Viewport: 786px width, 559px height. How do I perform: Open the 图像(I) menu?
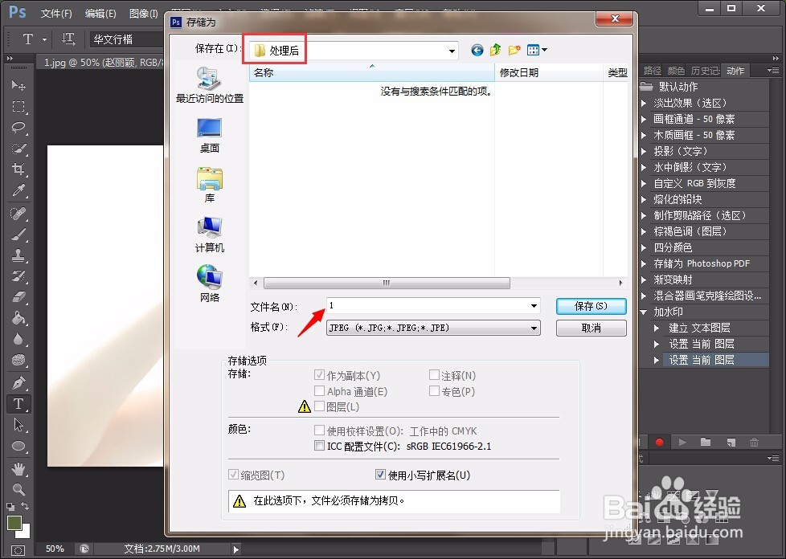143,14
